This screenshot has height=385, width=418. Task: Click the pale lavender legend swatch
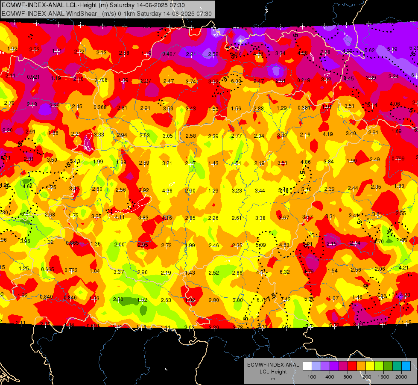tap(316, 366)
